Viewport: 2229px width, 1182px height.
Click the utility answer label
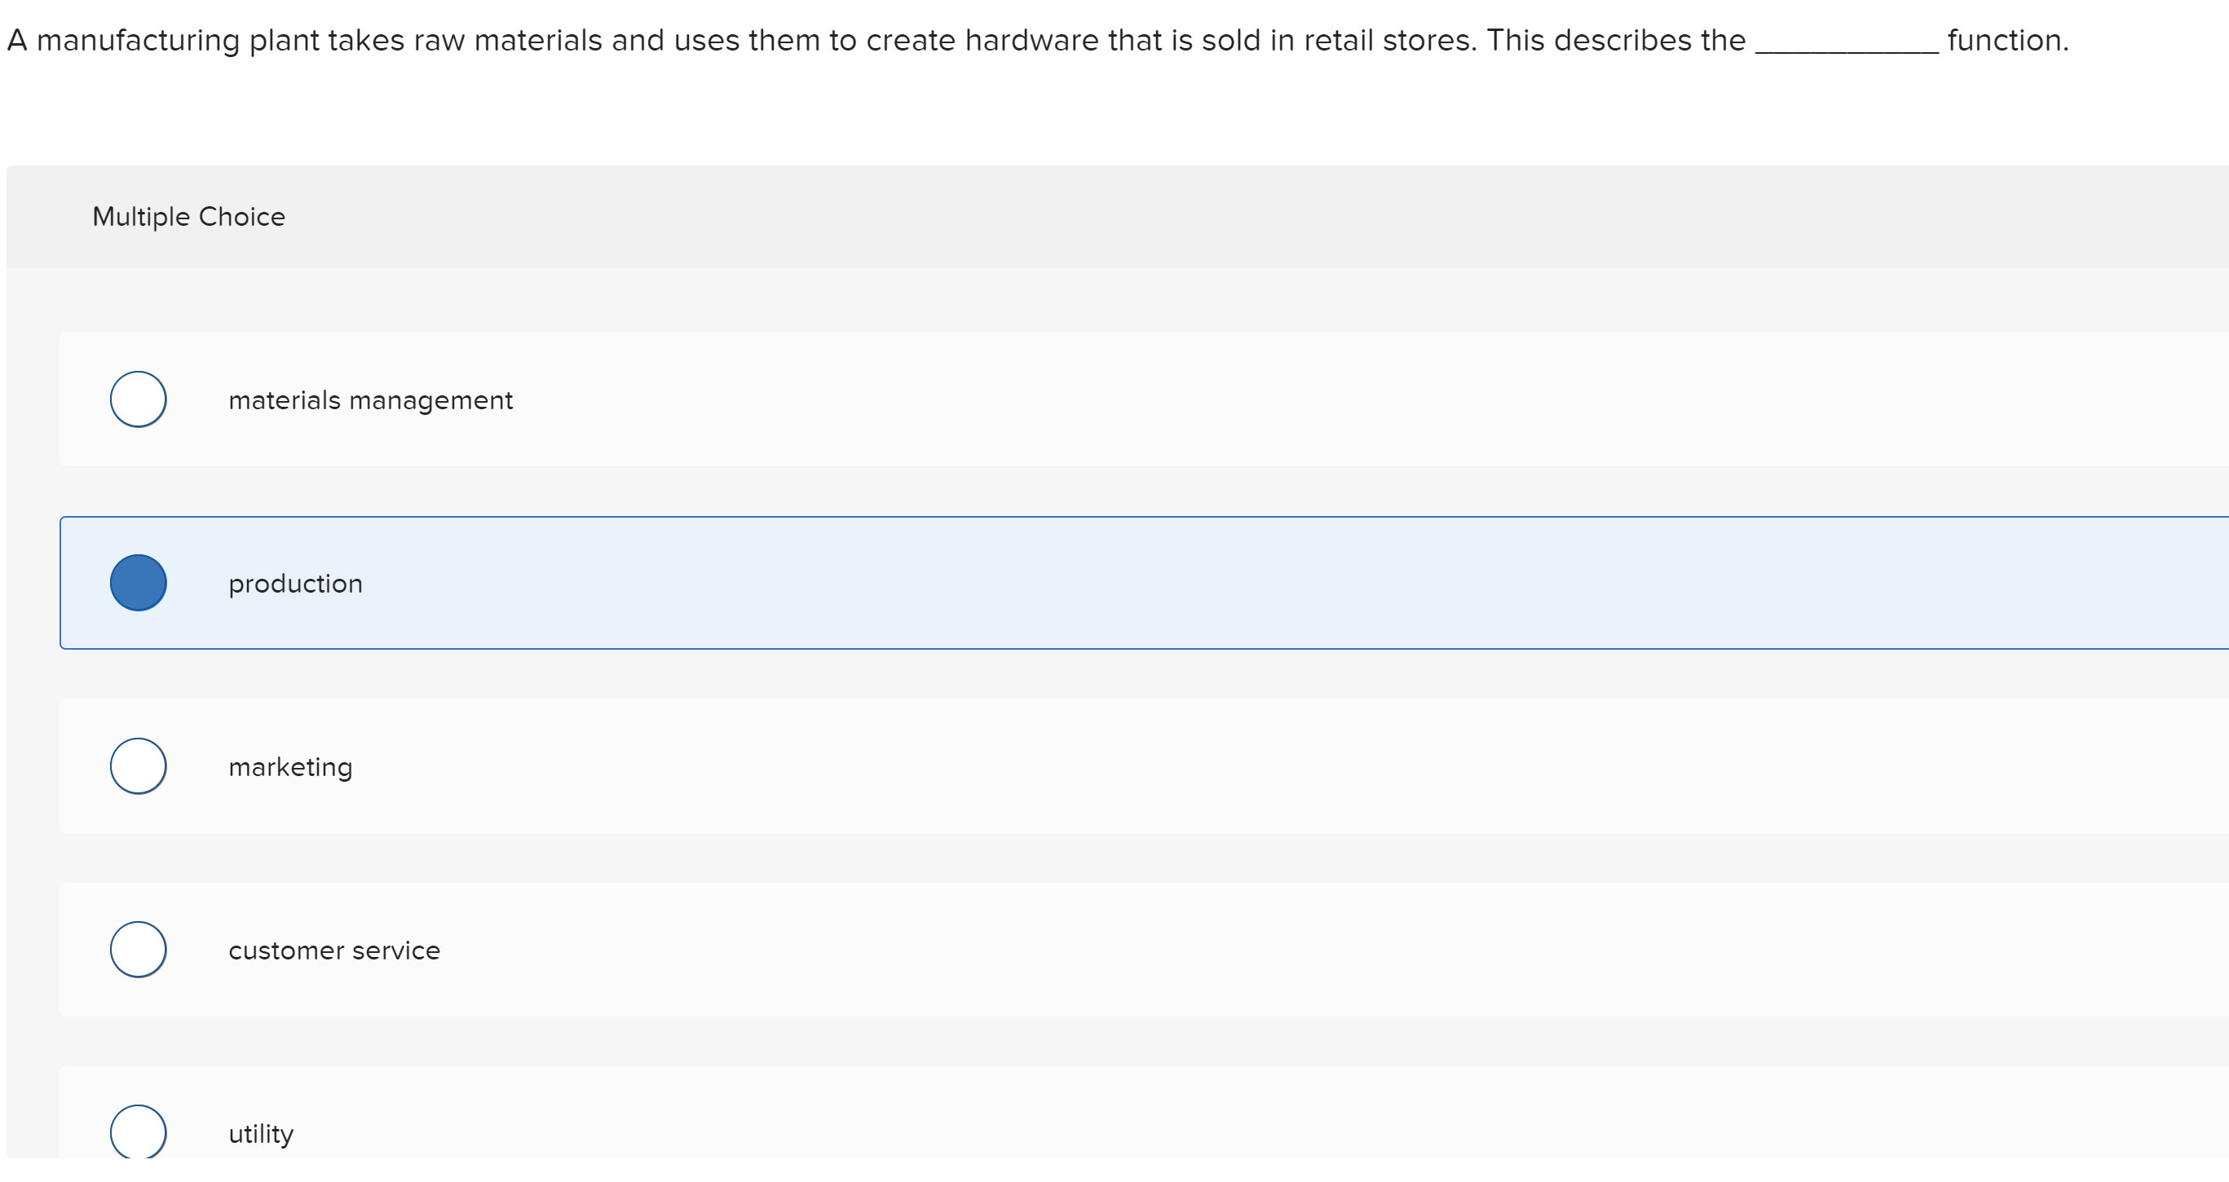click(x=259, y=1132)
